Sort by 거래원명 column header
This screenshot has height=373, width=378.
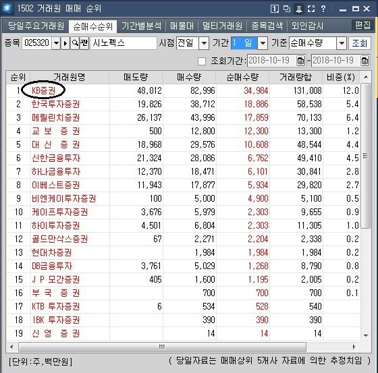point(70,77)
